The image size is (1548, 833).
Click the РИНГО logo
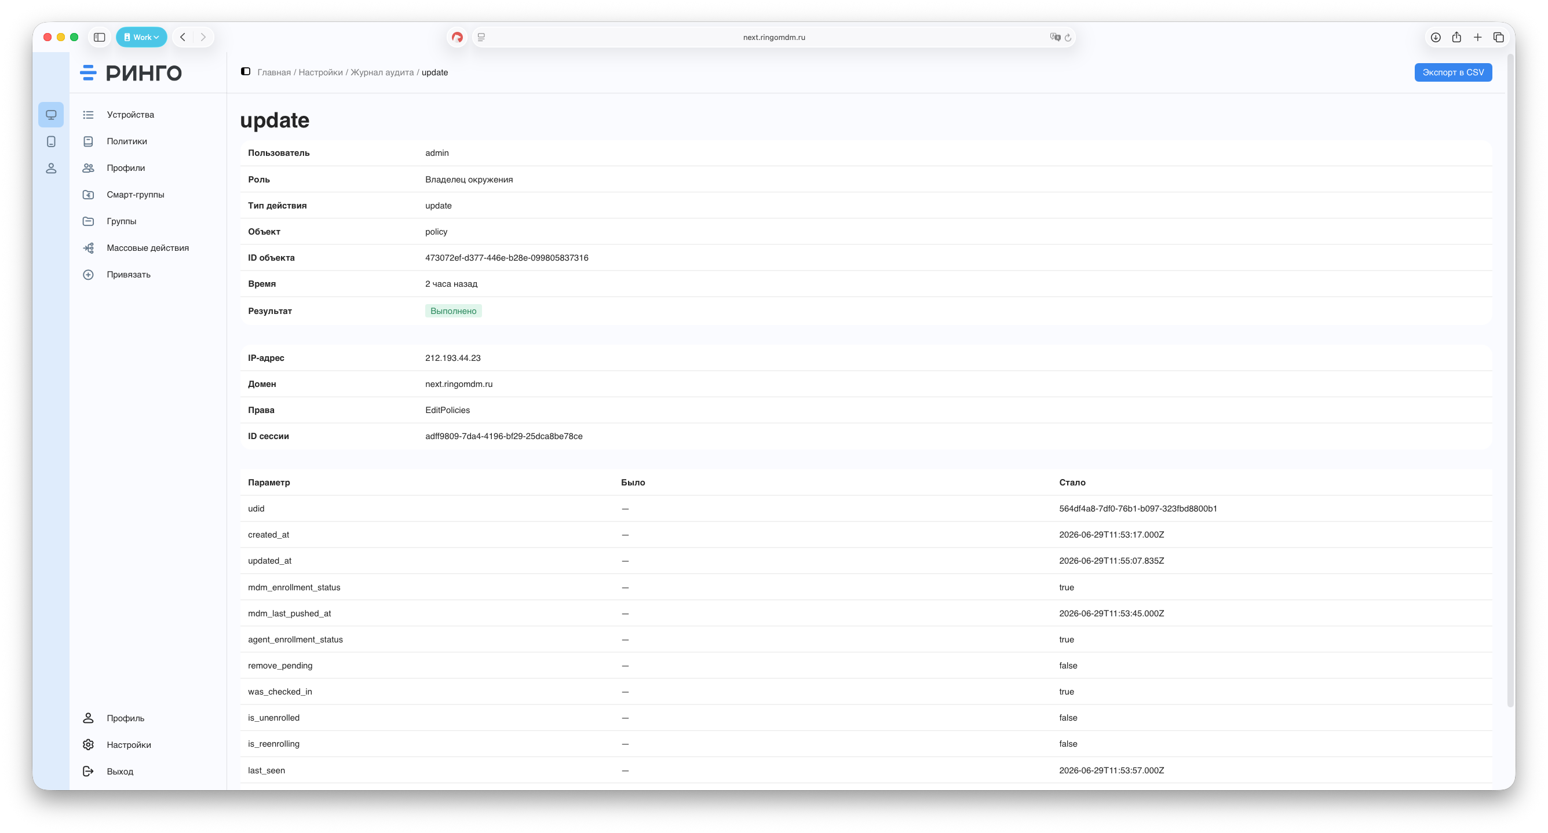pyautogui.click(x=131, y=73)
